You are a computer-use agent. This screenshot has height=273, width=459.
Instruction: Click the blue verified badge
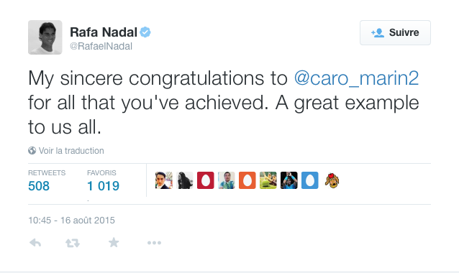[x=145, y=32]
